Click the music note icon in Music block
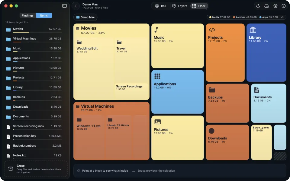The width and height of the screenshot is (290, 181). (156, 30)
